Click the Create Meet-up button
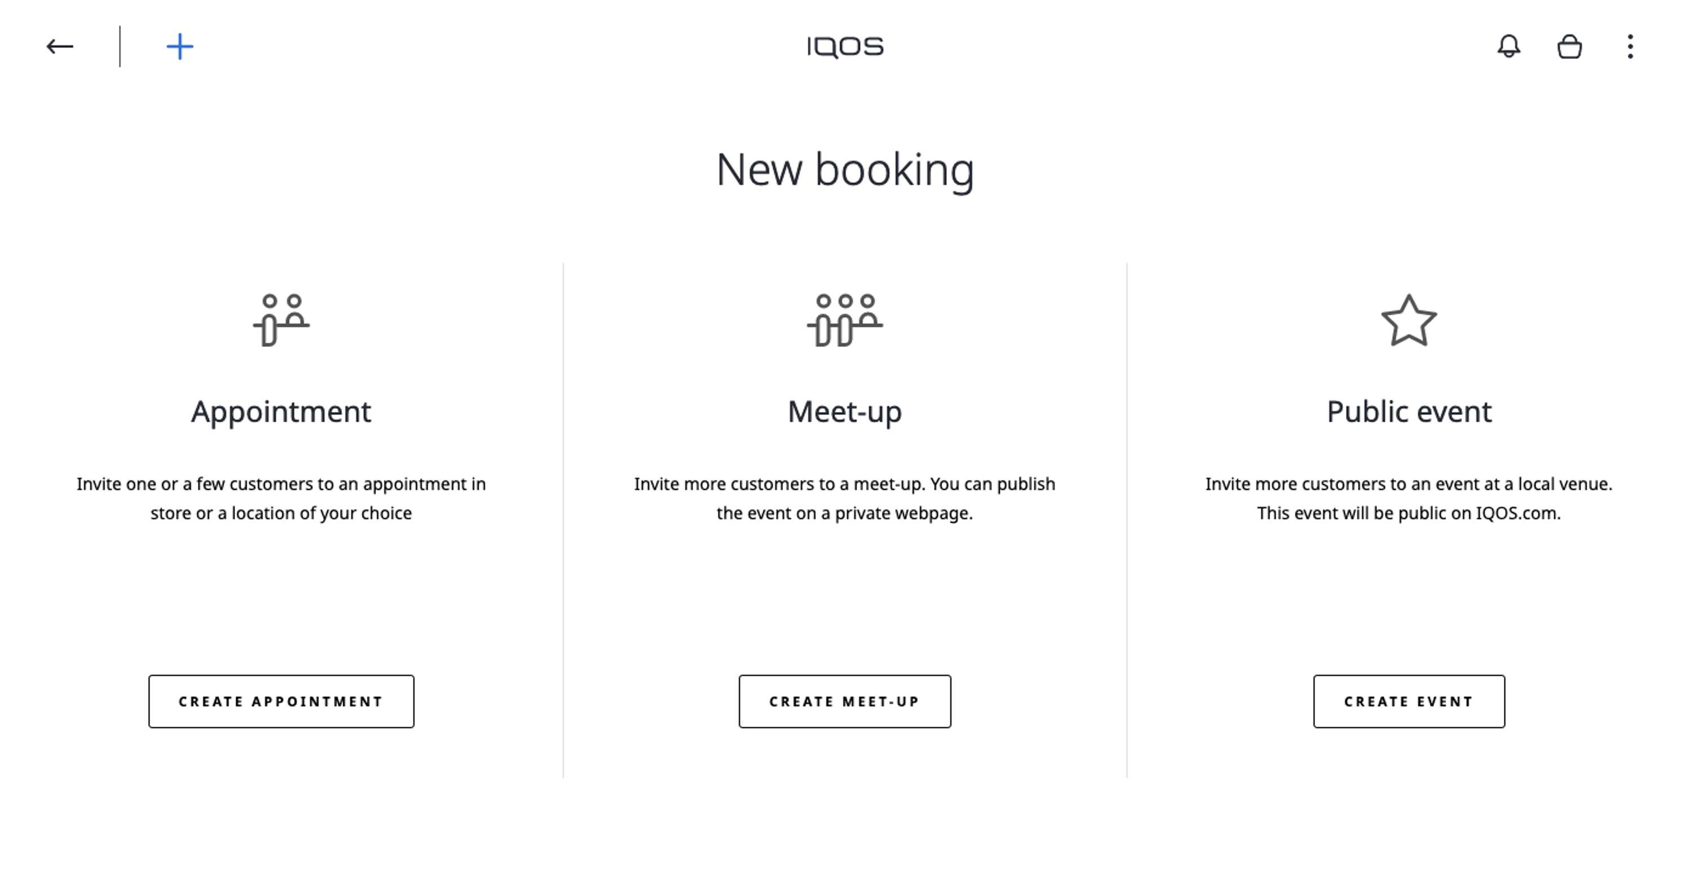Image resolution: width=1691 pixels, height=887 pixels. coord(845,701)
